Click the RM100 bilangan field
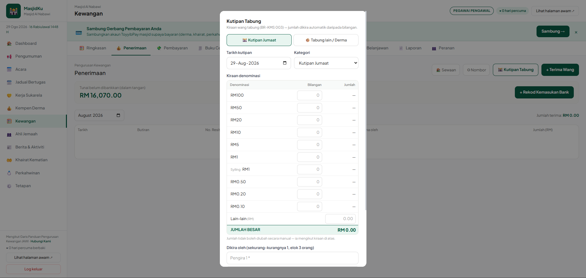The height and width of the screenshot is (278, 586). [310, 95]
